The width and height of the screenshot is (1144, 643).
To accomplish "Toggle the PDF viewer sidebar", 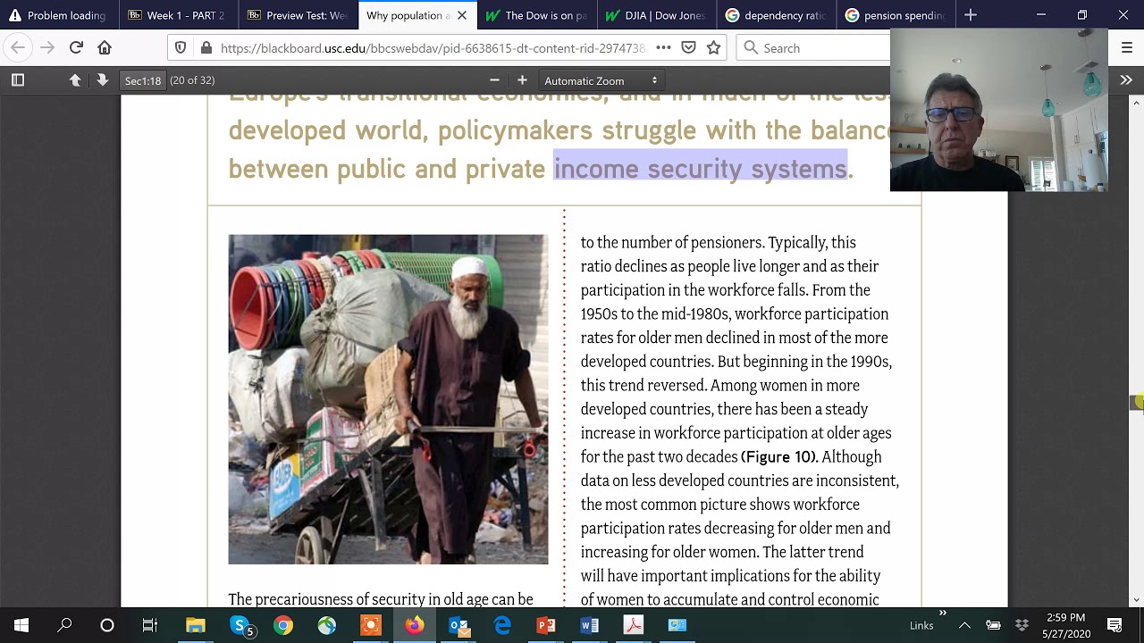I will tap(17, 79).
